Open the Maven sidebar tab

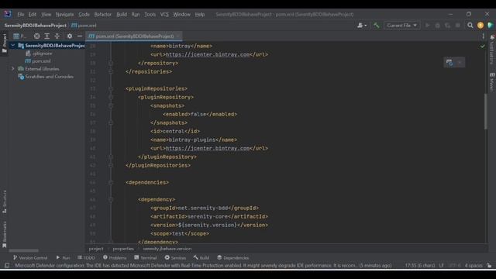pos(492,81)
